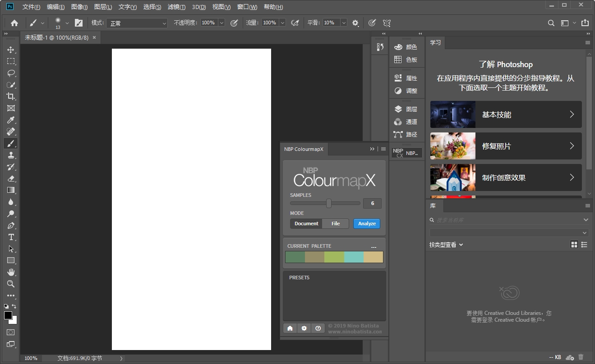The image size is (595, 364).
Task: Open the History panel icon
Action: [380, 47]
